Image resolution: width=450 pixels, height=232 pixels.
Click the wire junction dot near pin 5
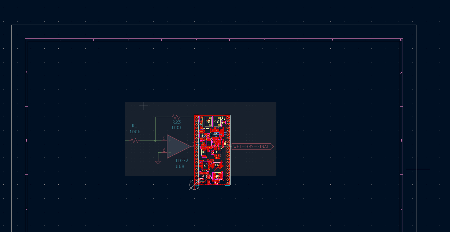pos(155,141)
